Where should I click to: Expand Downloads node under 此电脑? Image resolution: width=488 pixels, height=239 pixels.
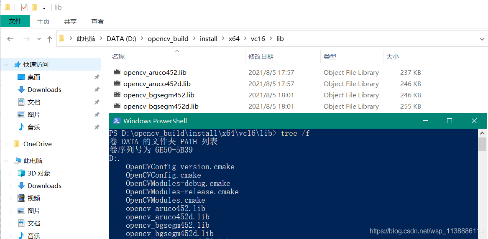click(10, 186)
